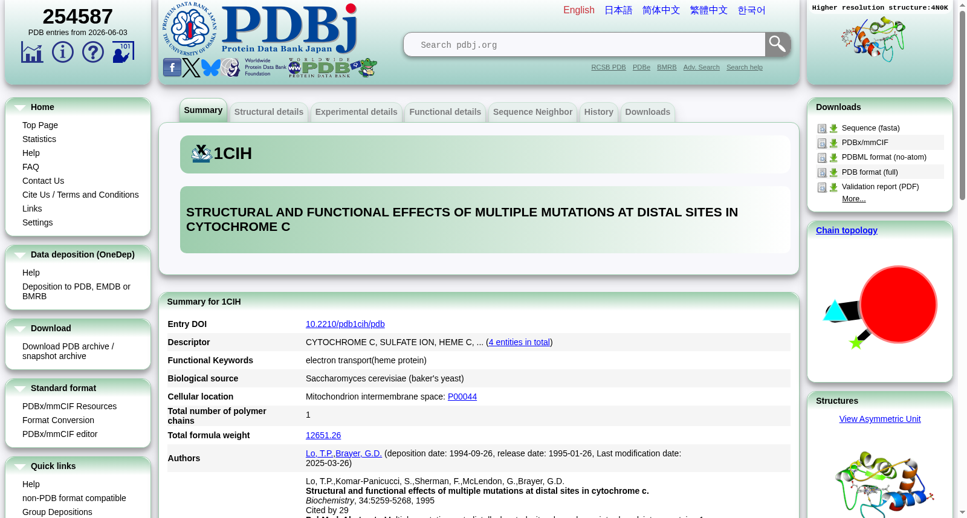Viewport: 967px width, 518px height.
Task: Collapse the Standard format section
Action: pyautogui.click(x=20, y=389)
